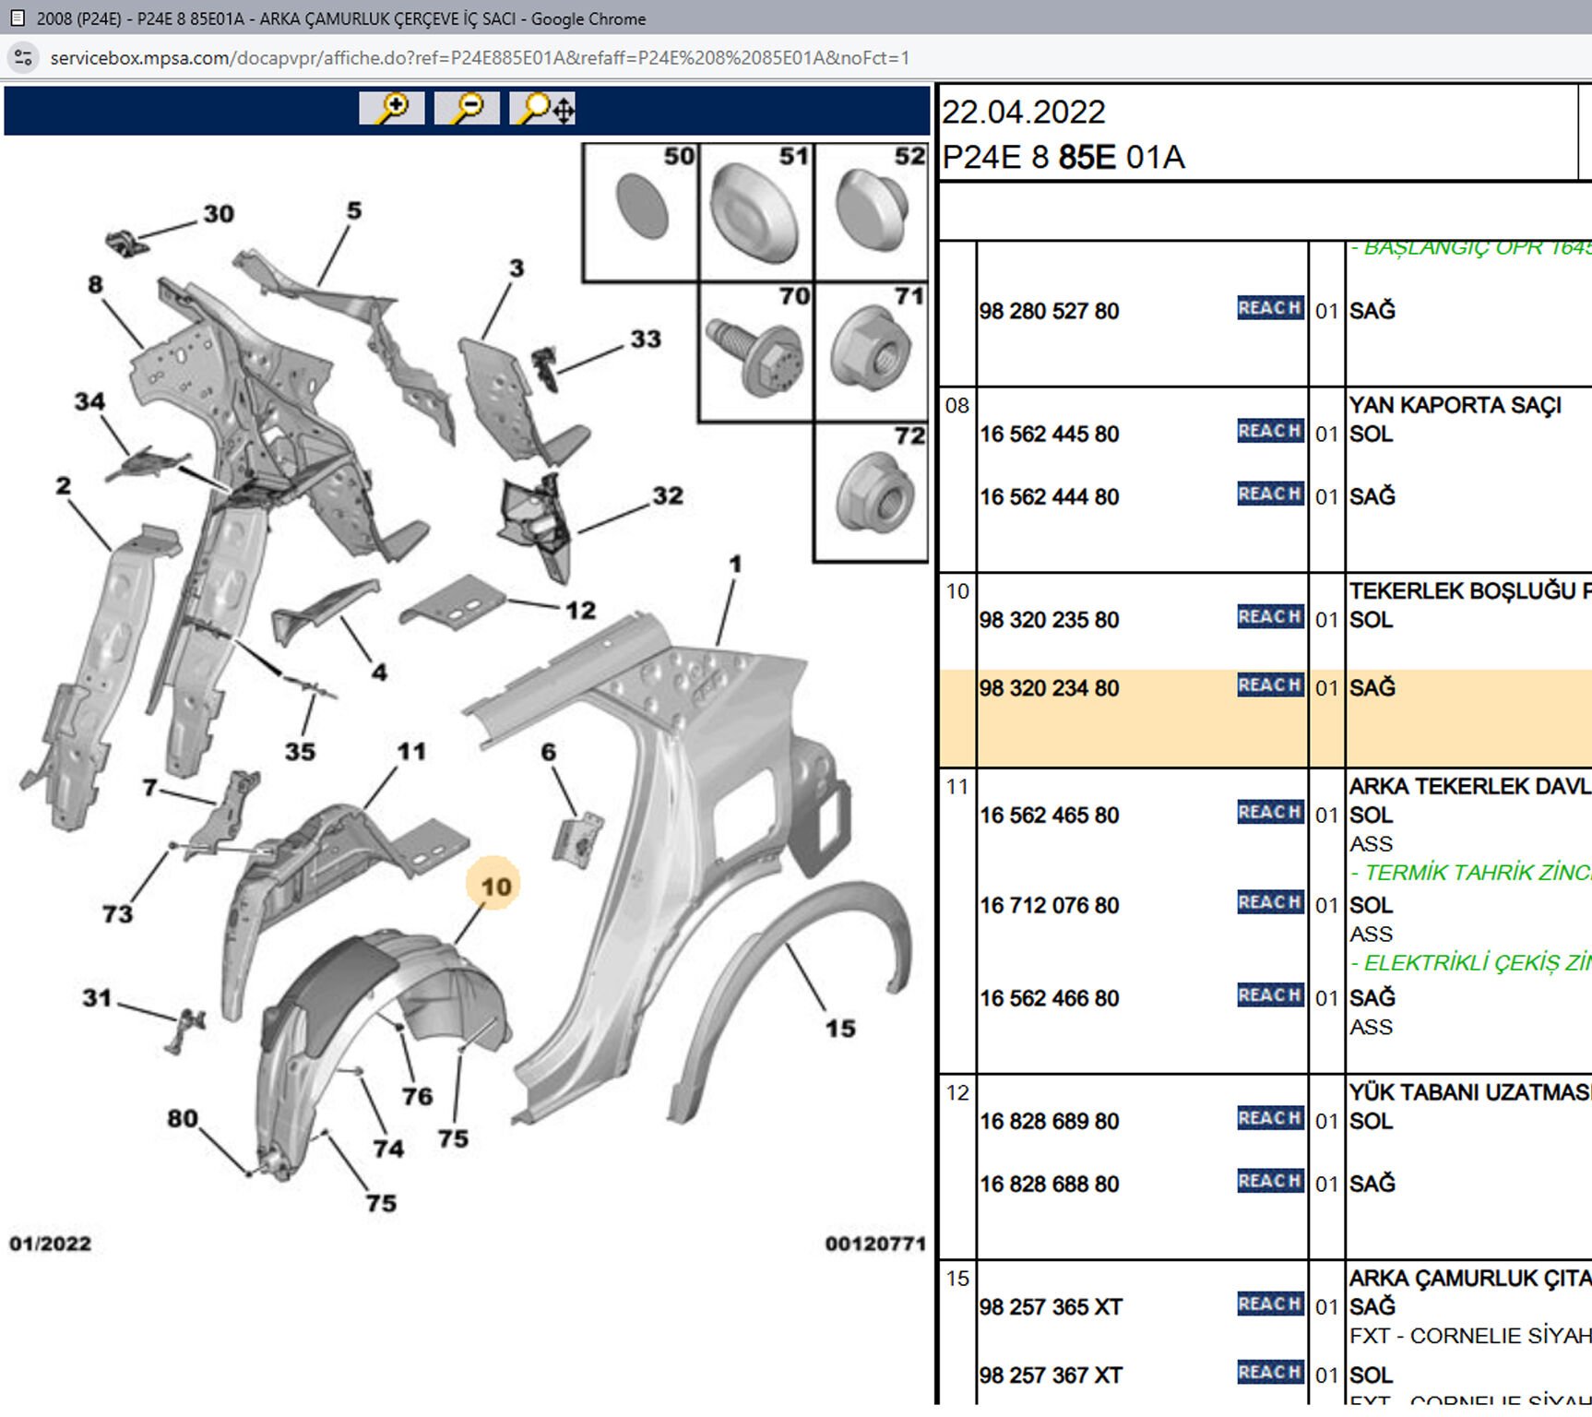Screen dimensions: 1592x1417
Task: Click the zoom fit/pan magnifier icon
Action: pyautogui.click(x=542, y=108)
